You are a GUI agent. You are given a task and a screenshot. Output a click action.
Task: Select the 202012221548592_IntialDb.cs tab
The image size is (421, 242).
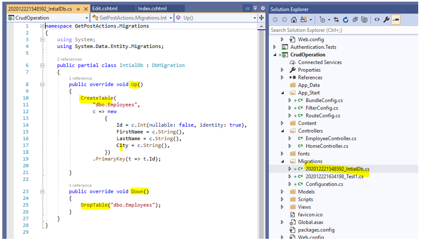40,9
